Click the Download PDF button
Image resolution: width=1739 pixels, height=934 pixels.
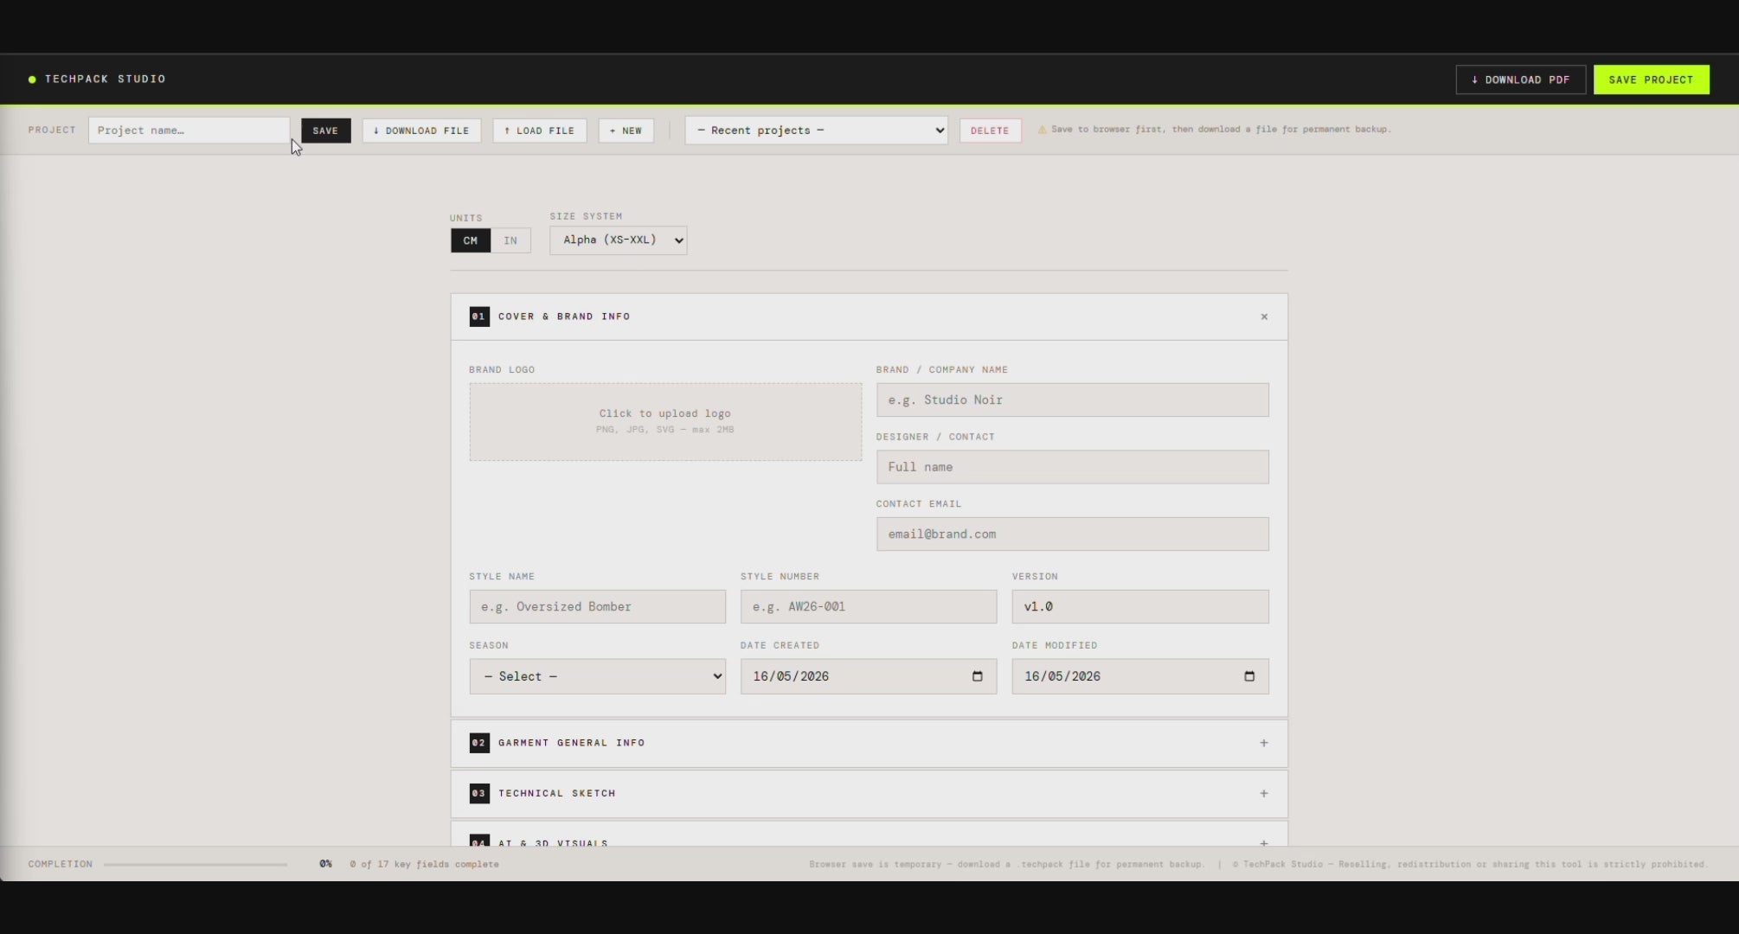click(x=1520, y=80)
